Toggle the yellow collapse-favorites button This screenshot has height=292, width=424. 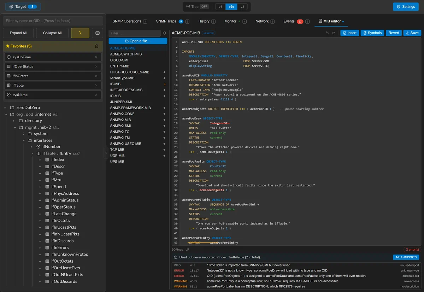pyautogui.click(x=80, y=33)
